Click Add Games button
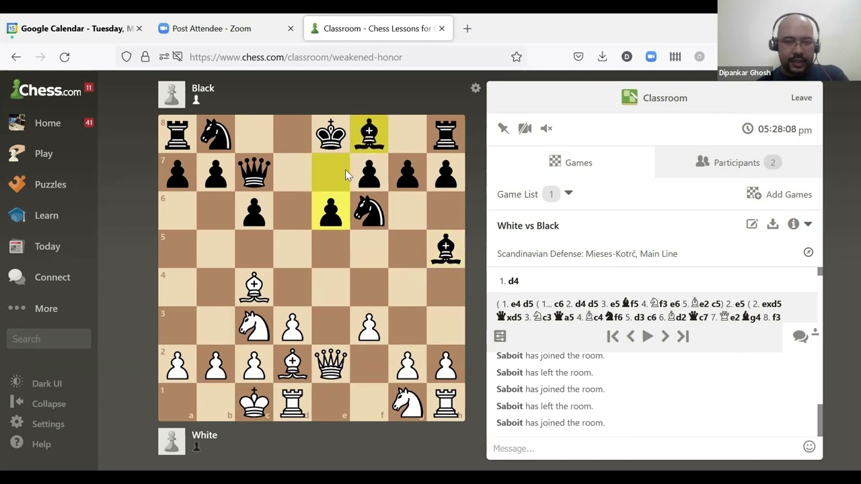This screenshot has width=861, height=484. 779,194
